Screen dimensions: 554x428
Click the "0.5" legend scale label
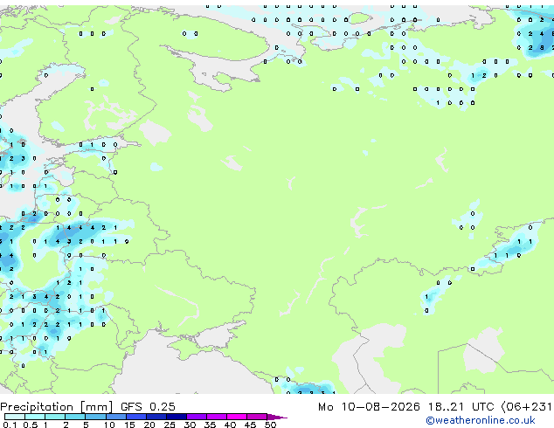[x=30, y=425]
